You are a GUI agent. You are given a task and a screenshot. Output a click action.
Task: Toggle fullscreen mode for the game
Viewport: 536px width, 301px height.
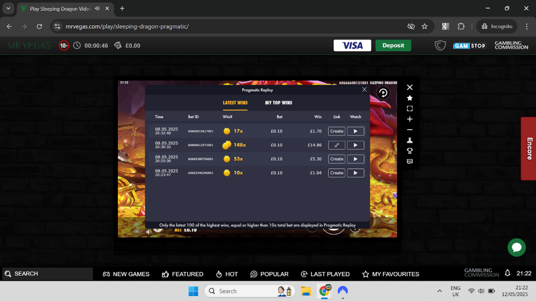pyautogui.click(x=410, y=109)
